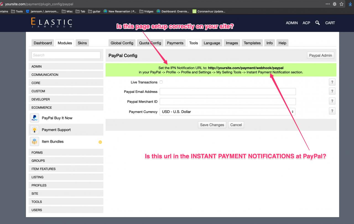Click help icon for Paypal Email Address
This screenshot has height=224, width=354.
click(332, 92)
